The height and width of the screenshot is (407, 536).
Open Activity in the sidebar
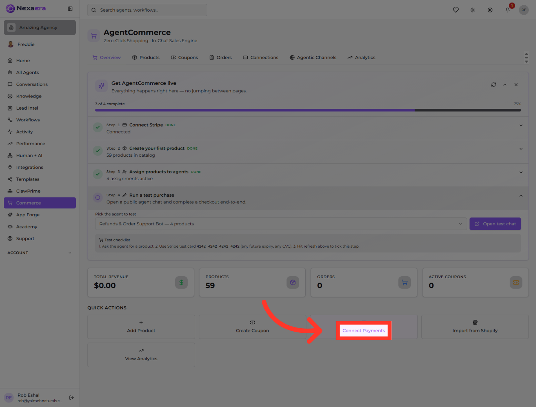40,132
